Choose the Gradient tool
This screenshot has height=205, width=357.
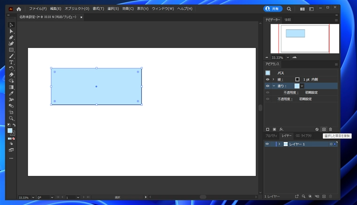[x=11, y=87]
